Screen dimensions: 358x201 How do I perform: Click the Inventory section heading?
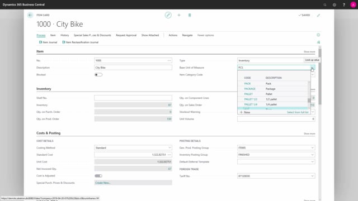[44, 89]
